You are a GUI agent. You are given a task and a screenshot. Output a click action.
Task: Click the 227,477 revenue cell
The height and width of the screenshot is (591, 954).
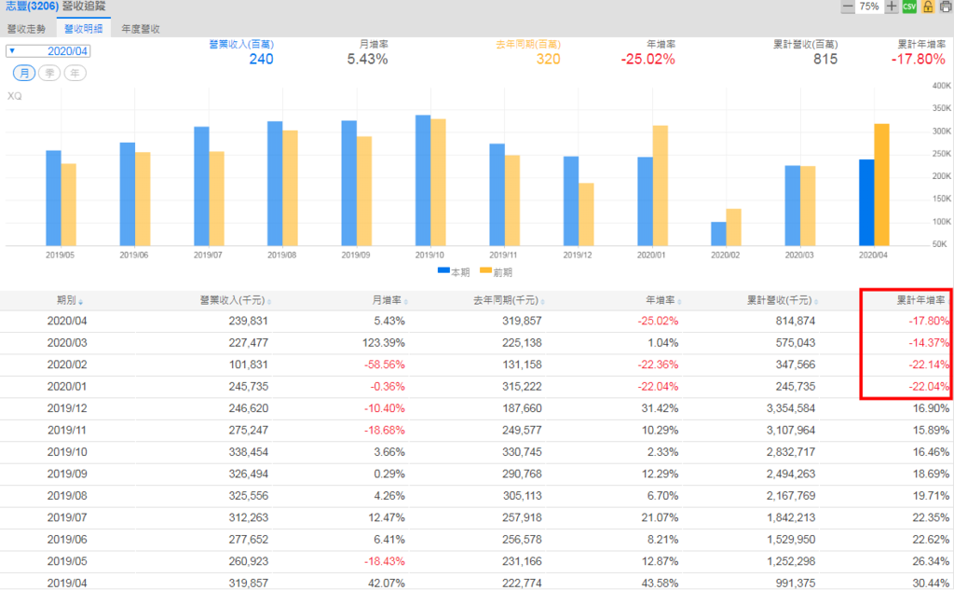coord(248,343)
